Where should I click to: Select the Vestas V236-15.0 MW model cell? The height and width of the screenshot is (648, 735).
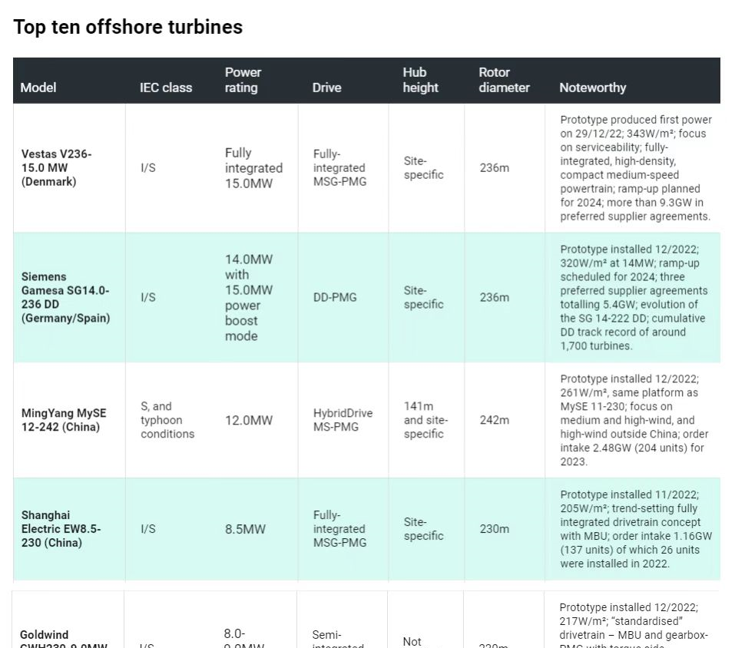click(56, 167)
